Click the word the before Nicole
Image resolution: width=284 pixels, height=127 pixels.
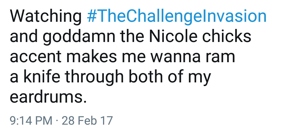tap(132, 36)
